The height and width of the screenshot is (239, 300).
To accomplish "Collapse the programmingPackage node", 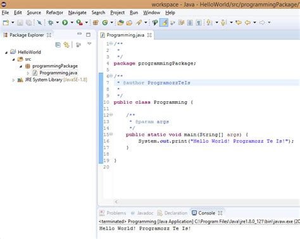I will (21, 66).
